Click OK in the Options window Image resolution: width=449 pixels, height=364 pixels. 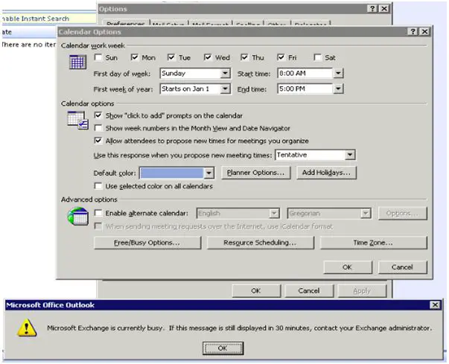tap(256, 291)
